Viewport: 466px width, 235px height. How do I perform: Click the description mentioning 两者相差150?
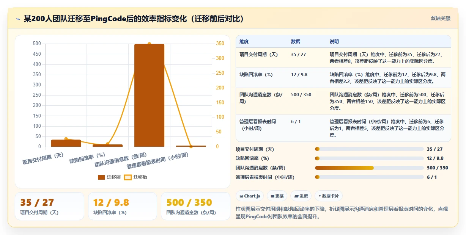click(387, 101)
